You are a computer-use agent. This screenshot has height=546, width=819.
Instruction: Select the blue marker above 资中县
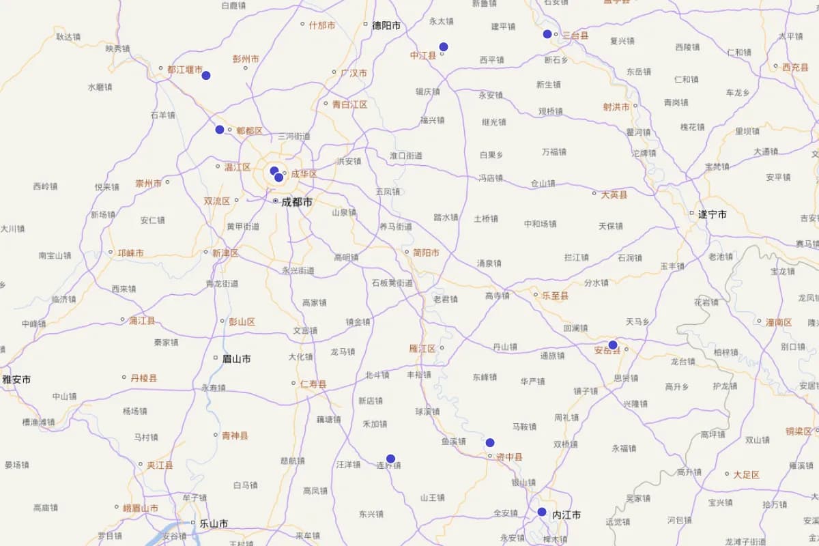tap(491, 442)
